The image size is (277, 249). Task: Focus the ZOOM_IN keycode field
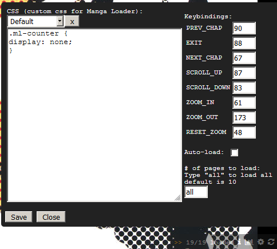click(x=244, y=102)
